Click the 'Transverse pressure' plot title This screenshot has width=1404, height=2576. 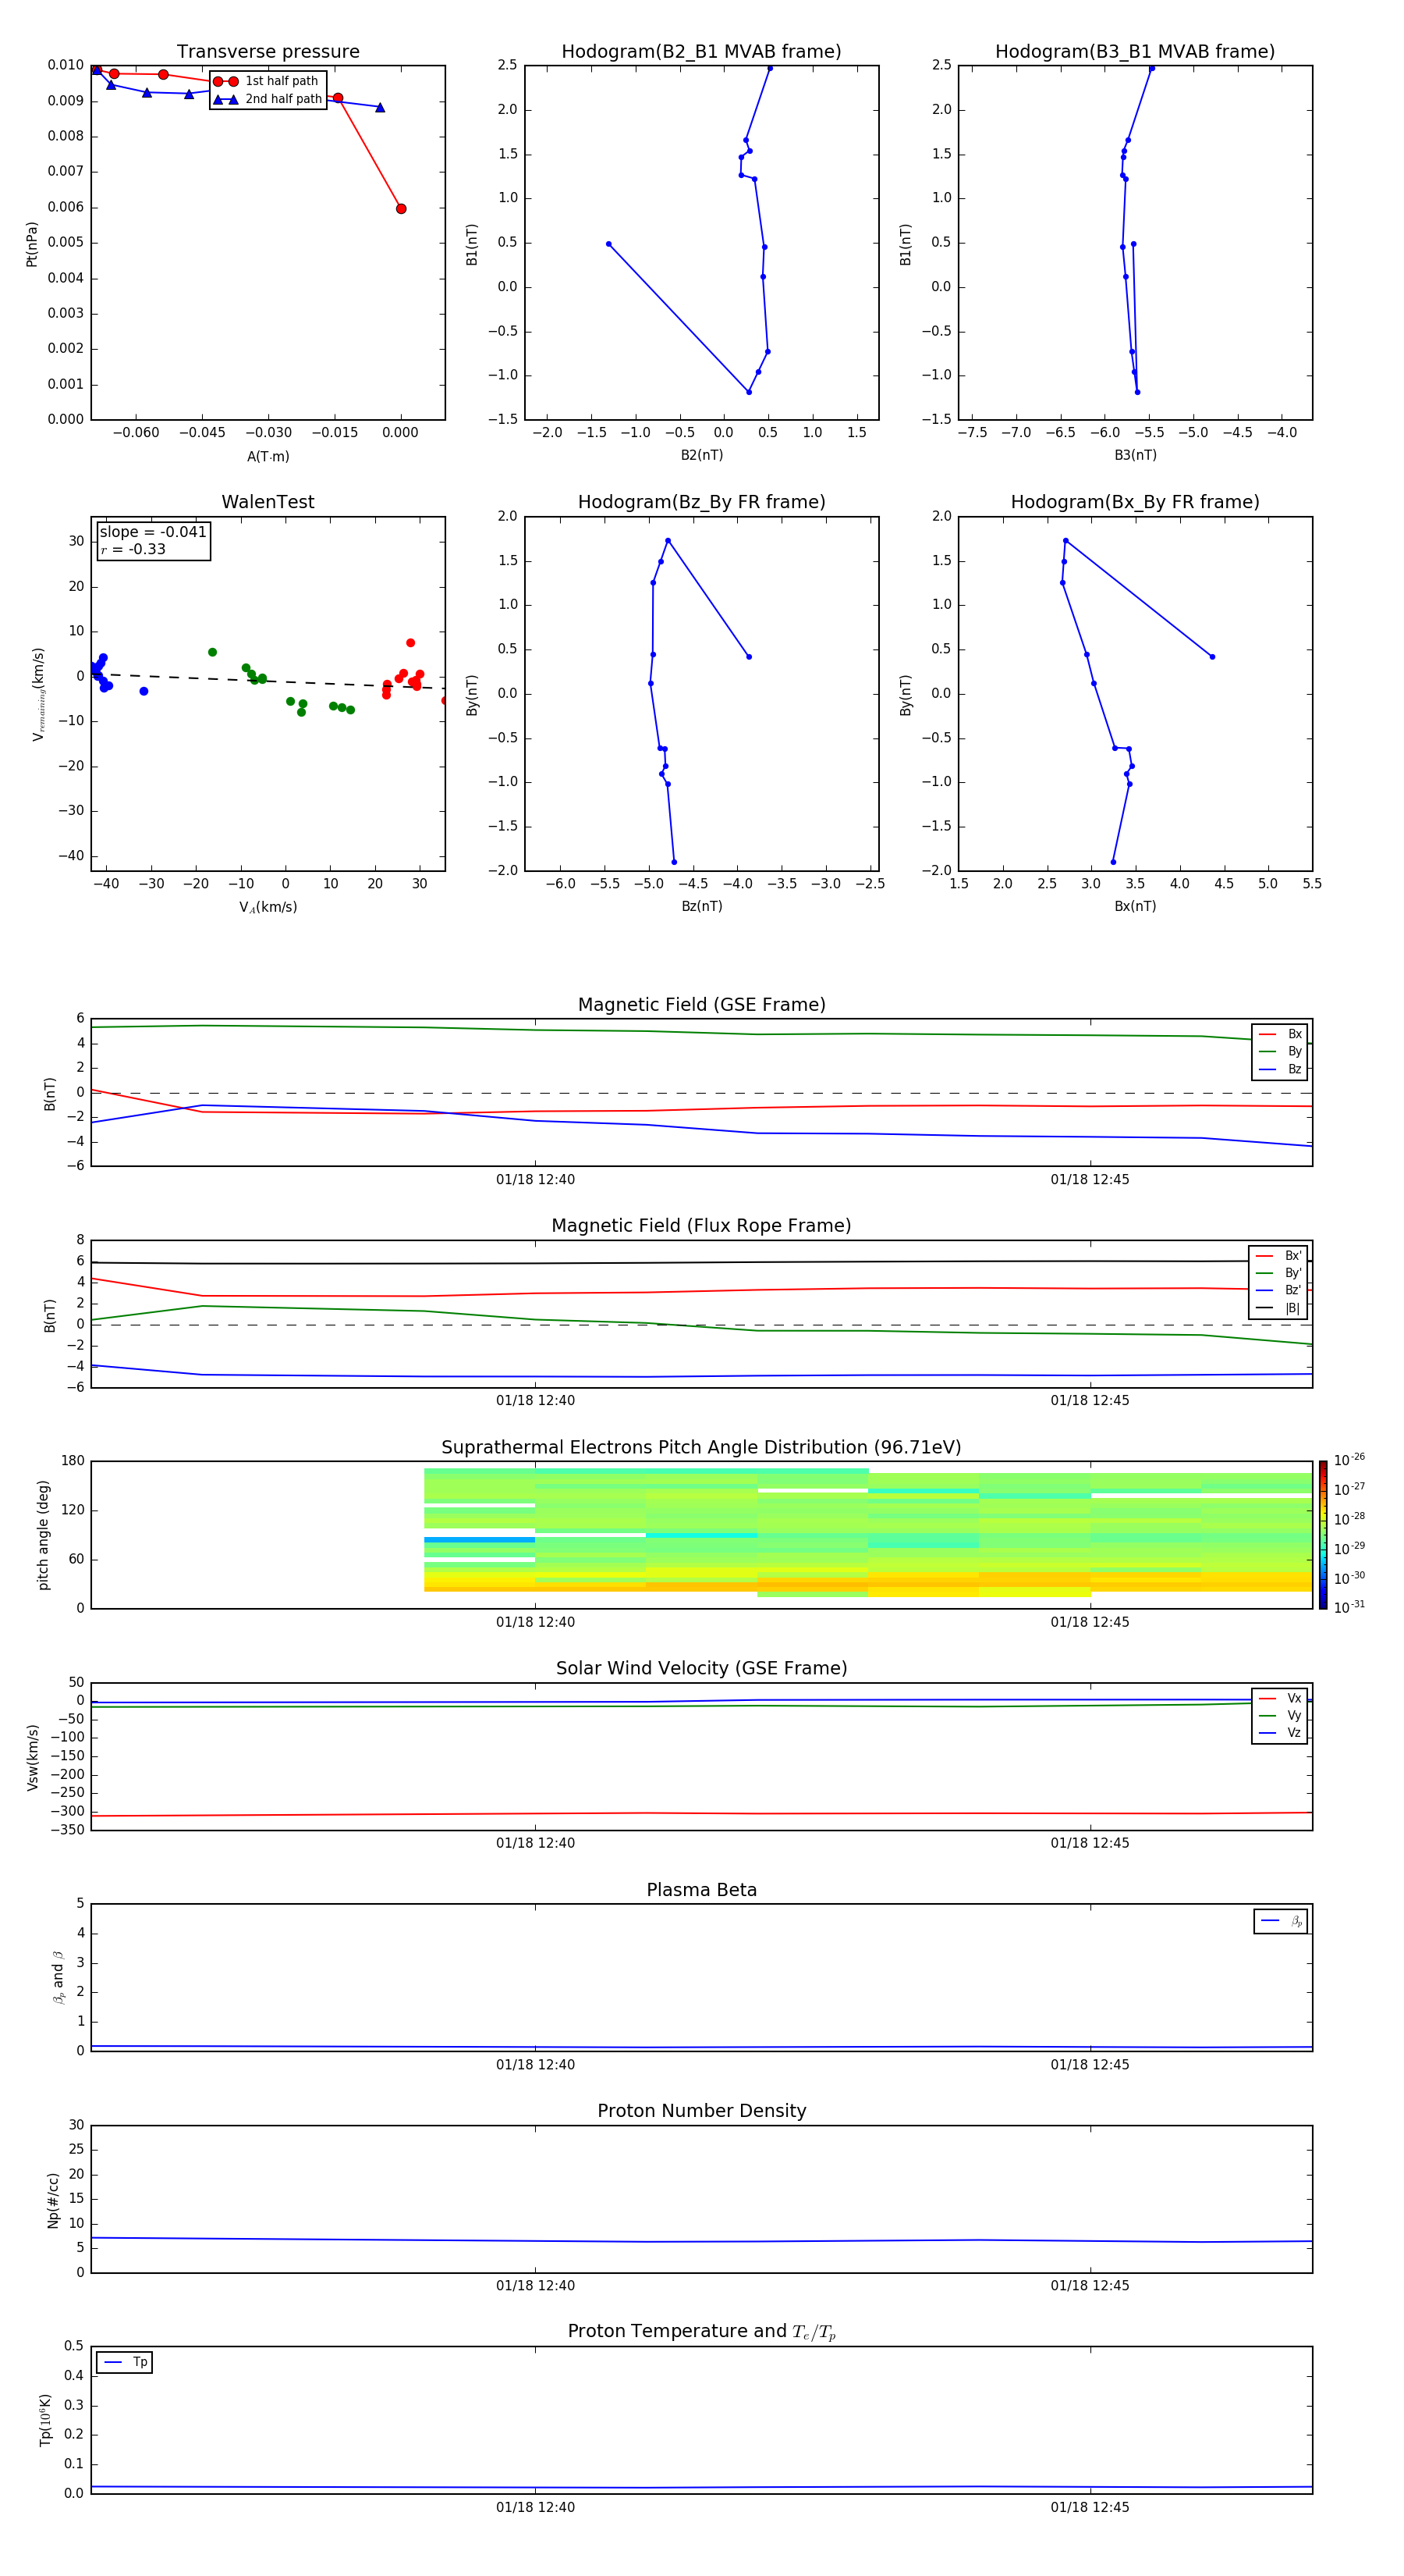[x=268, y=52]
